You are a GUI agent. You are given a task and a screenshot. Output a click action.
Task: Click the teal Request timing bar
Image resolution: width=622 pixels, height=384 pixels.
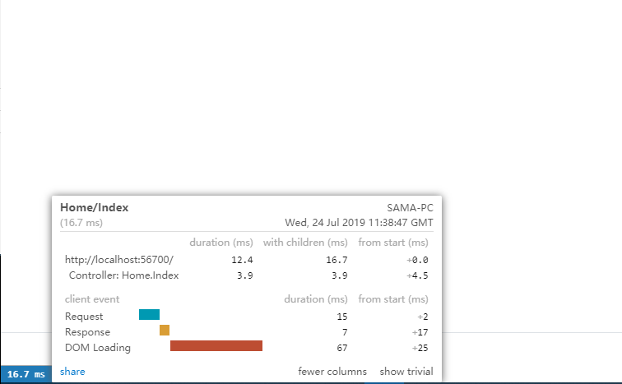(149, 314)
